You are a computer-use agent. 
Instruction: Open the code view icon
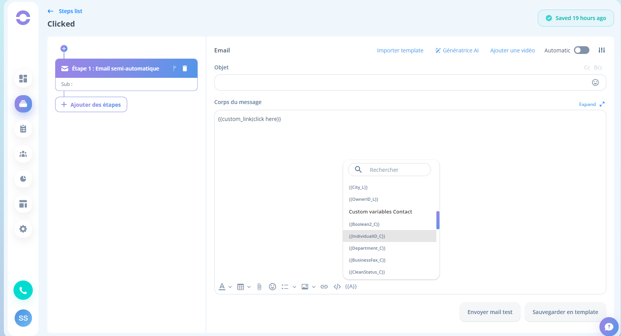pyautogui.click(x=337, y=287)
